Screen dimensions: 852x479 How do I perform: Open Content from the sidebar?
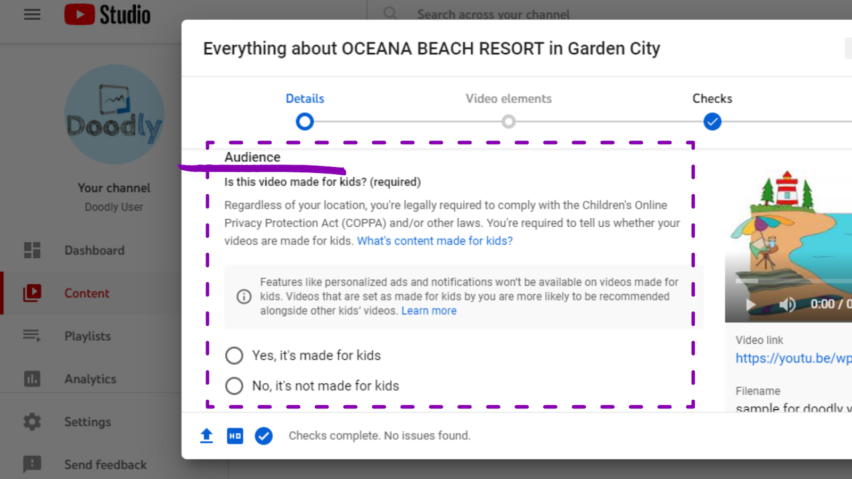click(x=87, y=293)
